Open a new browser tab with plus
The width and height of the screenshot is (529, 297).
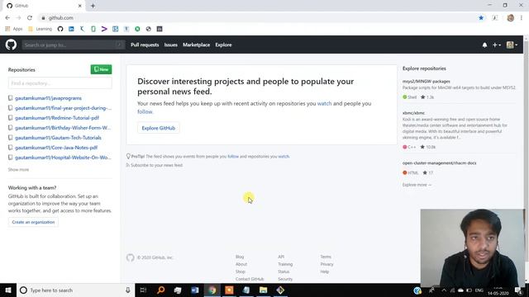coord(93,6)
